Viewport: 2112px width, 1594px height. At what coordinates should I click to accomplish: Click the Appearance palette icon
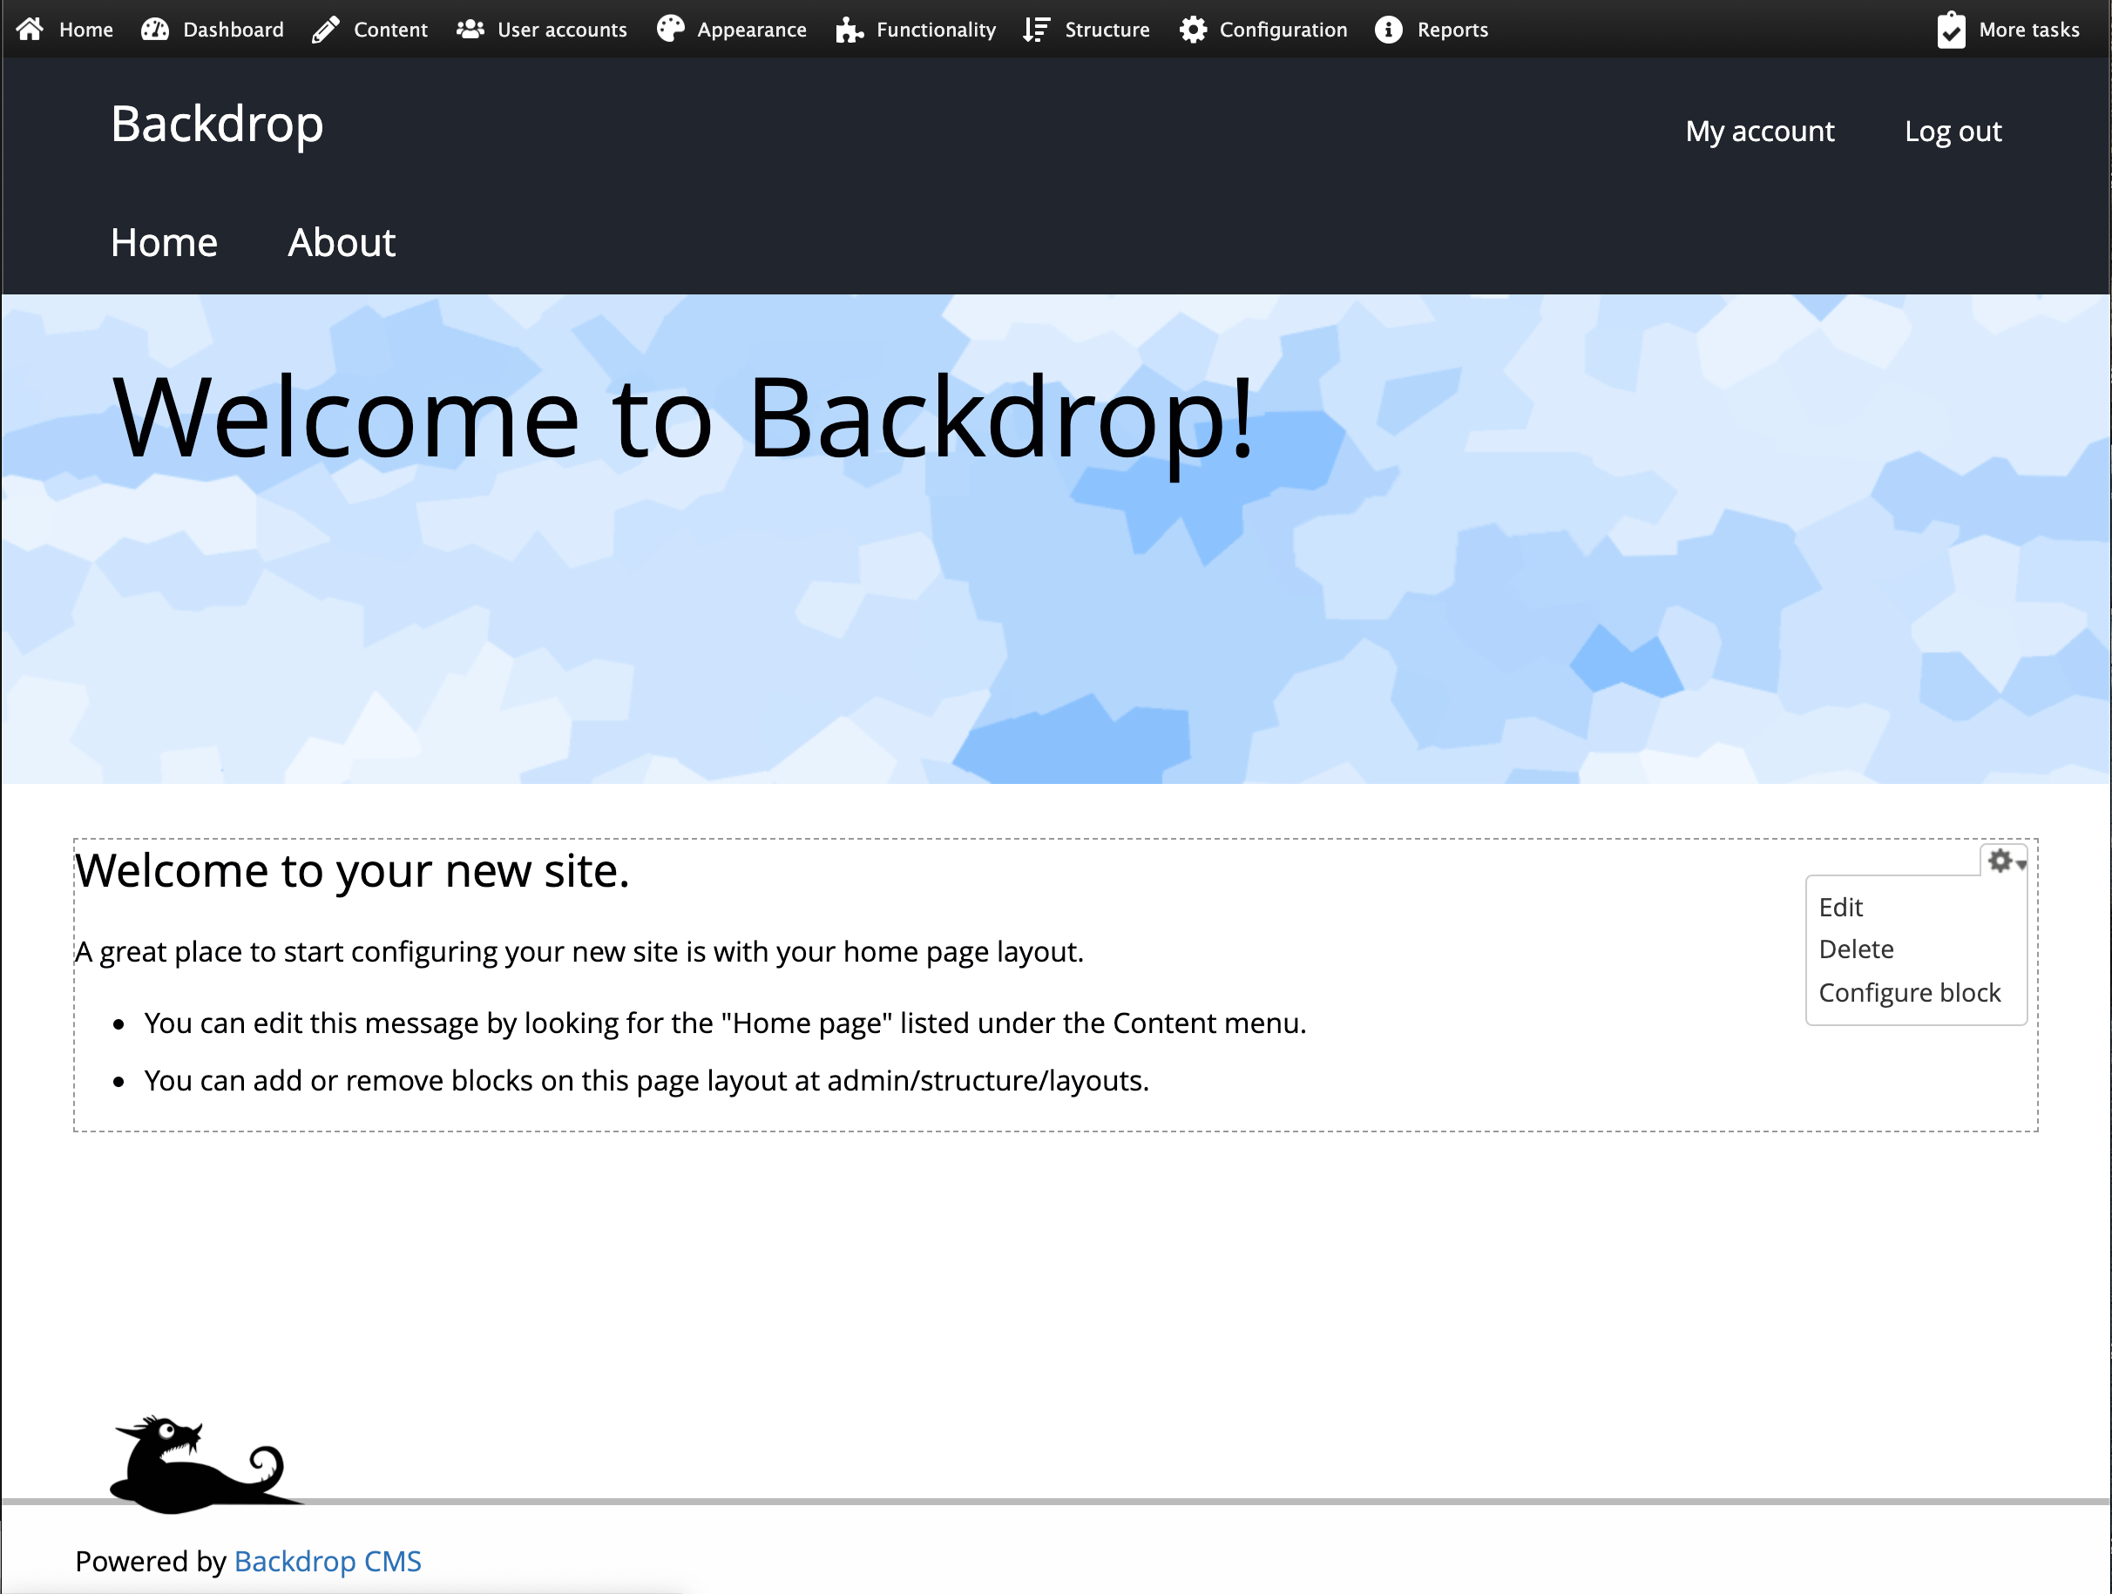point(670,30)
